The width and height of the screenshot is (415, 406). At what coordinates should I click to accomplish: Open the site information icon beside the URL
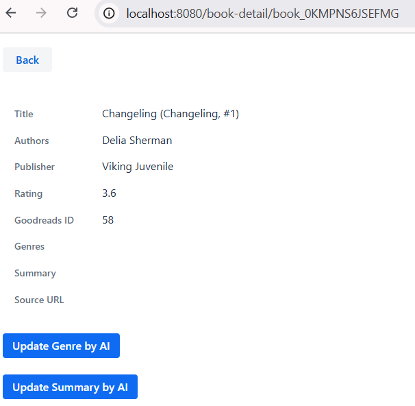[109, 13]
